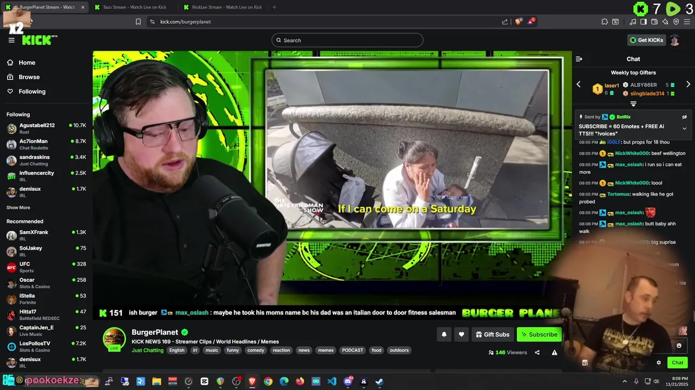Screen dimensions: 695x390
Task: Click the green Chat send button
Action: (678, 363)
